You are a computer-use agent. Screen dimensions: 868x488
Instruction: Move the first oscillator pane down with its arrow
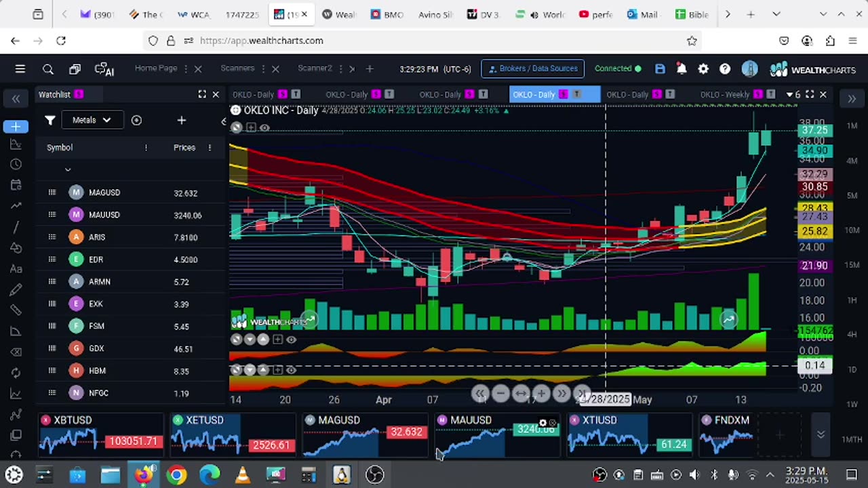(250, 339)
